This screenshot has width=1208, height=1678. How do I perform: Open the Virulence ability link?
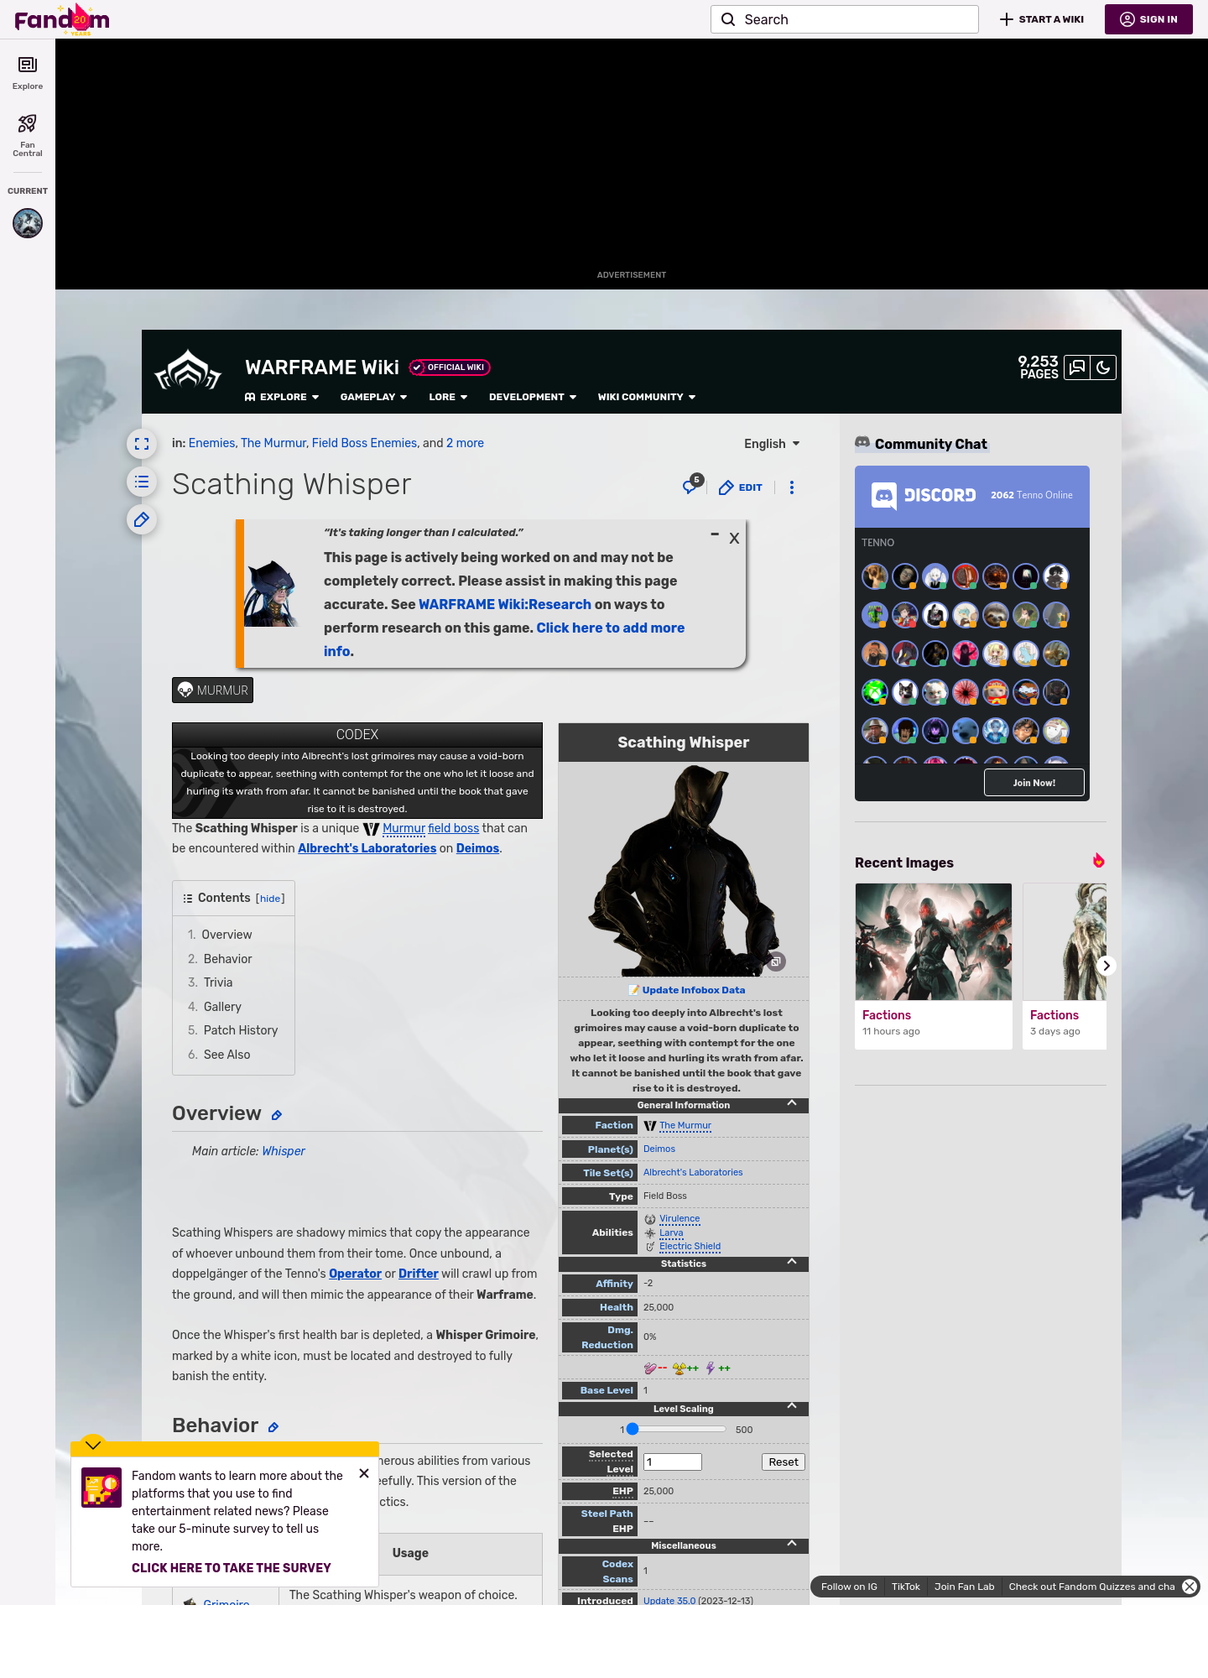point(679,1219)
